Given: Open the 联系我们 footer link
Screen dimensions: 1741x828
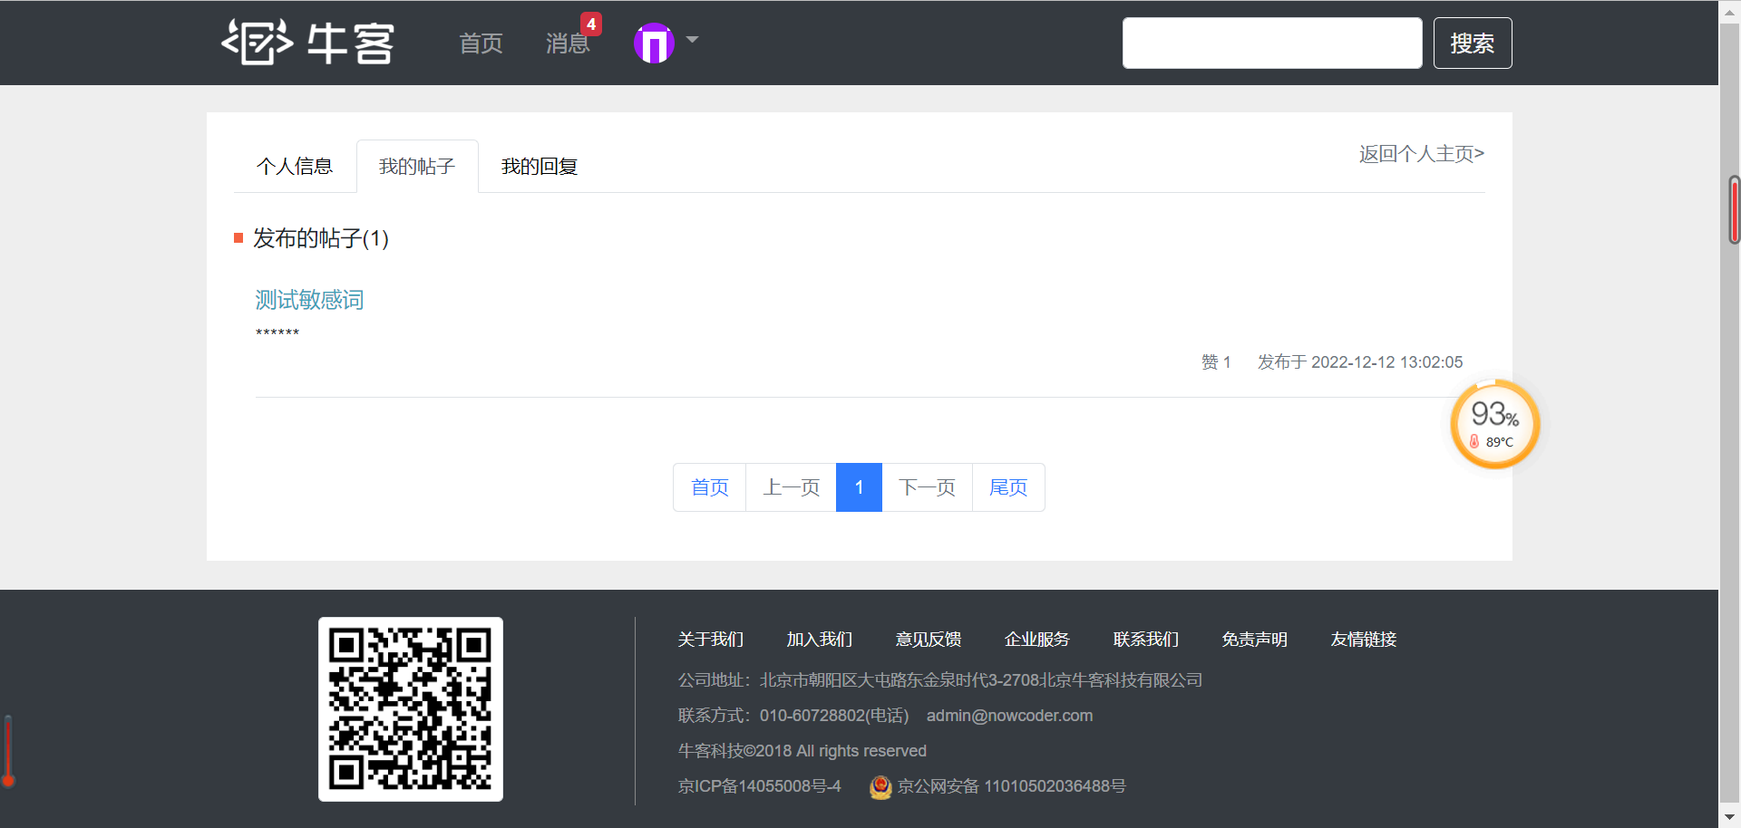Looking at the screenshot, I should tap(1146, 640).
